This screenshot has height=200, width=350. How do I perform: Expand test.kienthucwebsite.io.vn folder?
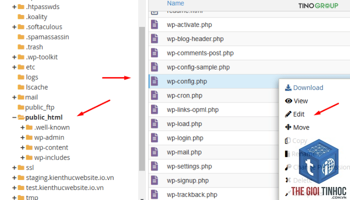coord(14,187)
